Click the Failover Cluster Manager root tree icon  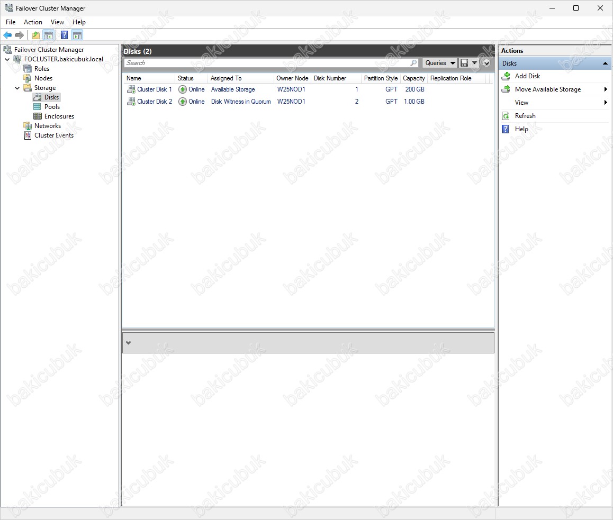[x=7, y=50]
